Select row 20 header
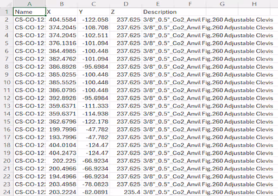 tap(7, 161)
